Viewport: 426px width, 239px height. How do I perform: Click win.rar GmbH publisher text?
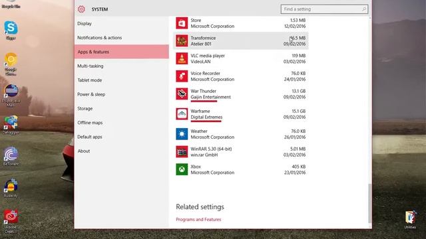pos(204,155)
